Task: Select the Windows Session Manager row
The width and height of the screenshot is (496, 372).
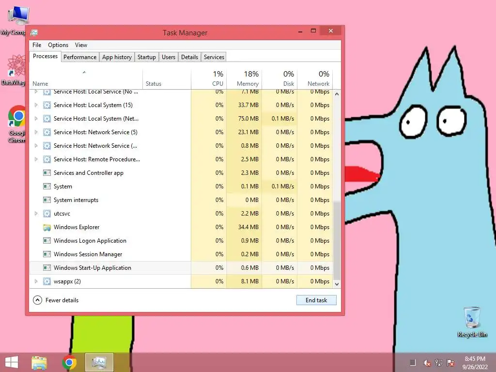Action: 181,254
